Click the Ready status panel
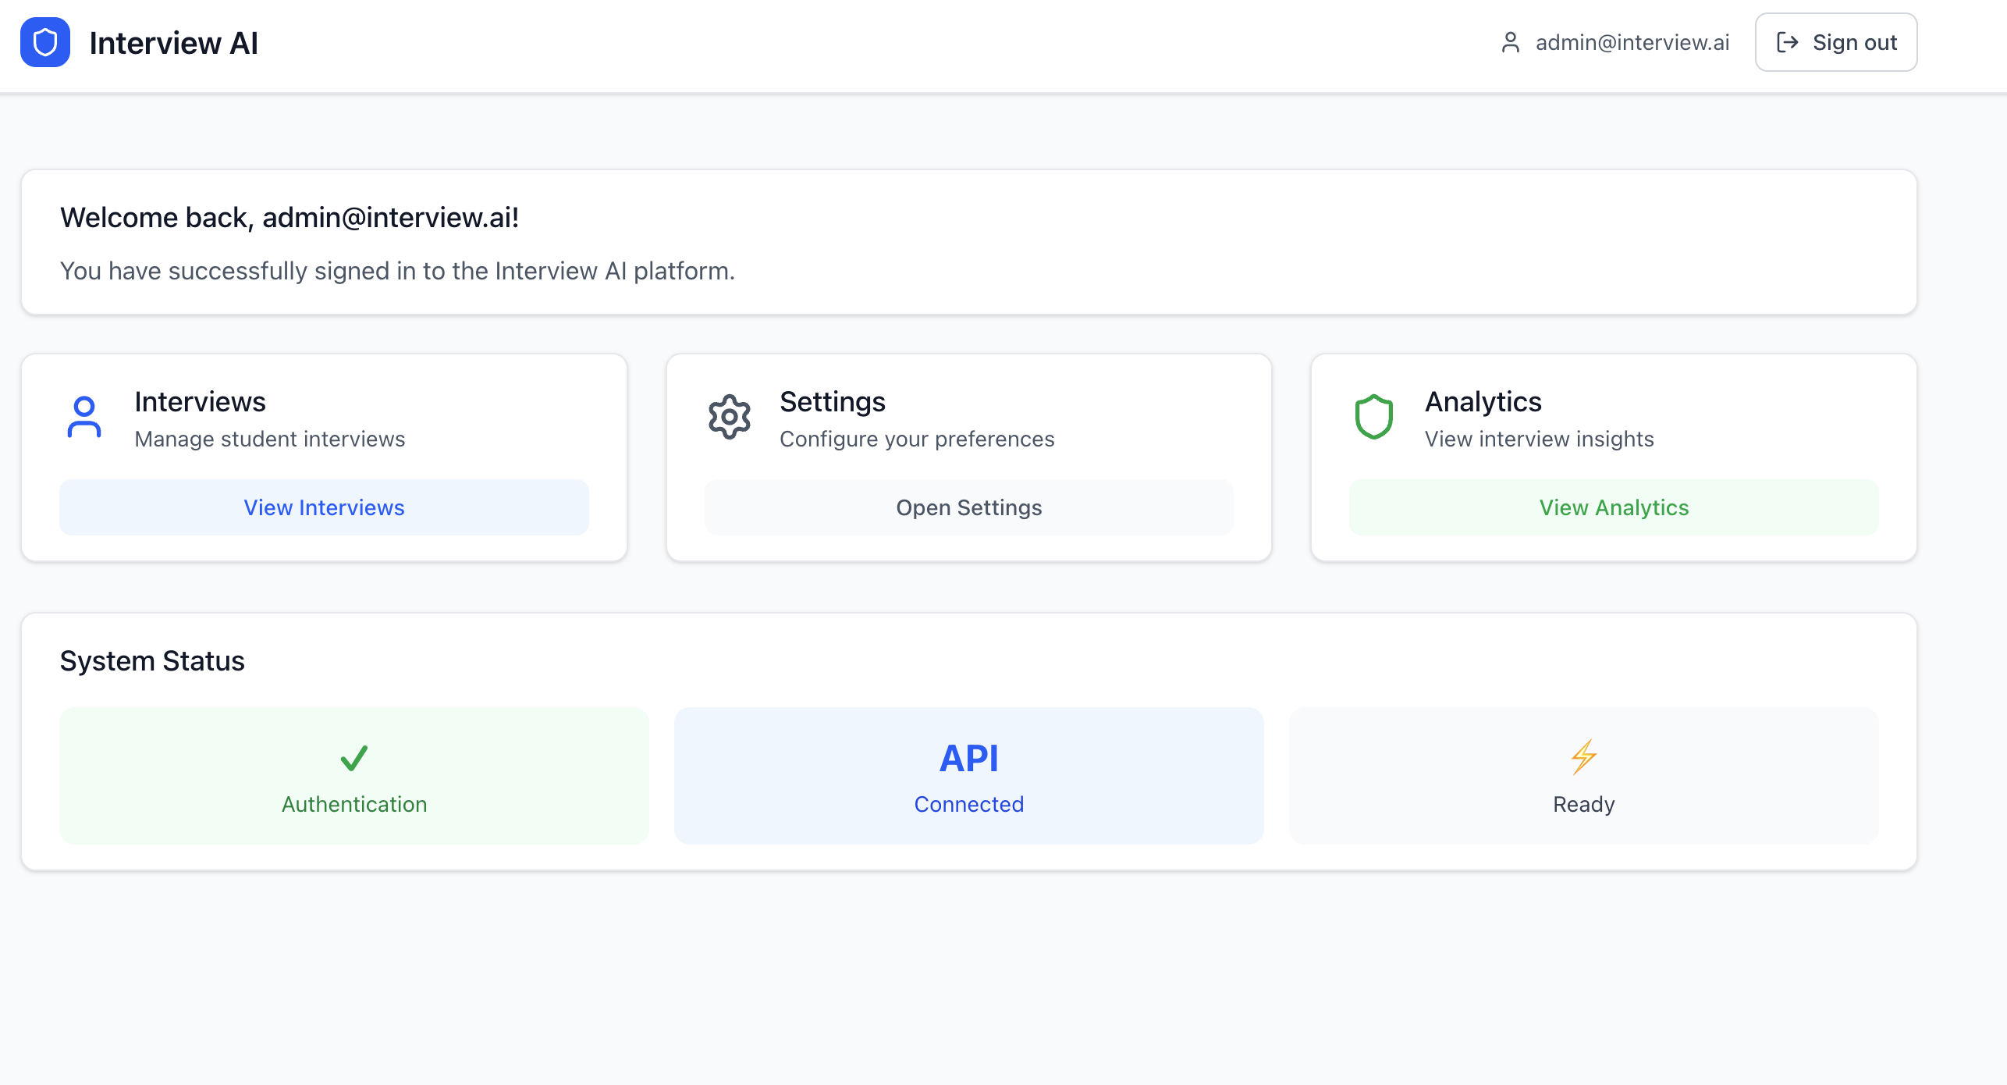Viewport: 2007px width, 1085px height. pyautogui.click(x=1583, y=775)
